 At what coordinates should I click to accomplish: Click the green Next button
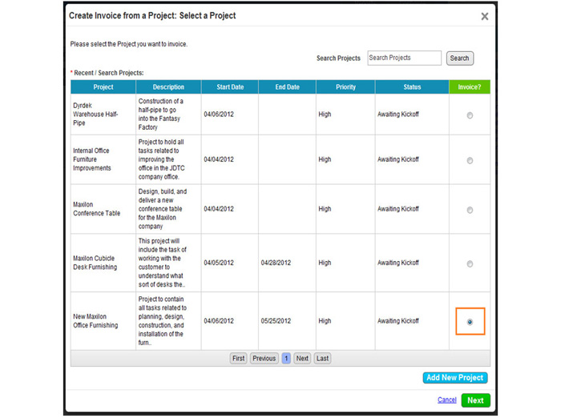(x=475, y=400)
